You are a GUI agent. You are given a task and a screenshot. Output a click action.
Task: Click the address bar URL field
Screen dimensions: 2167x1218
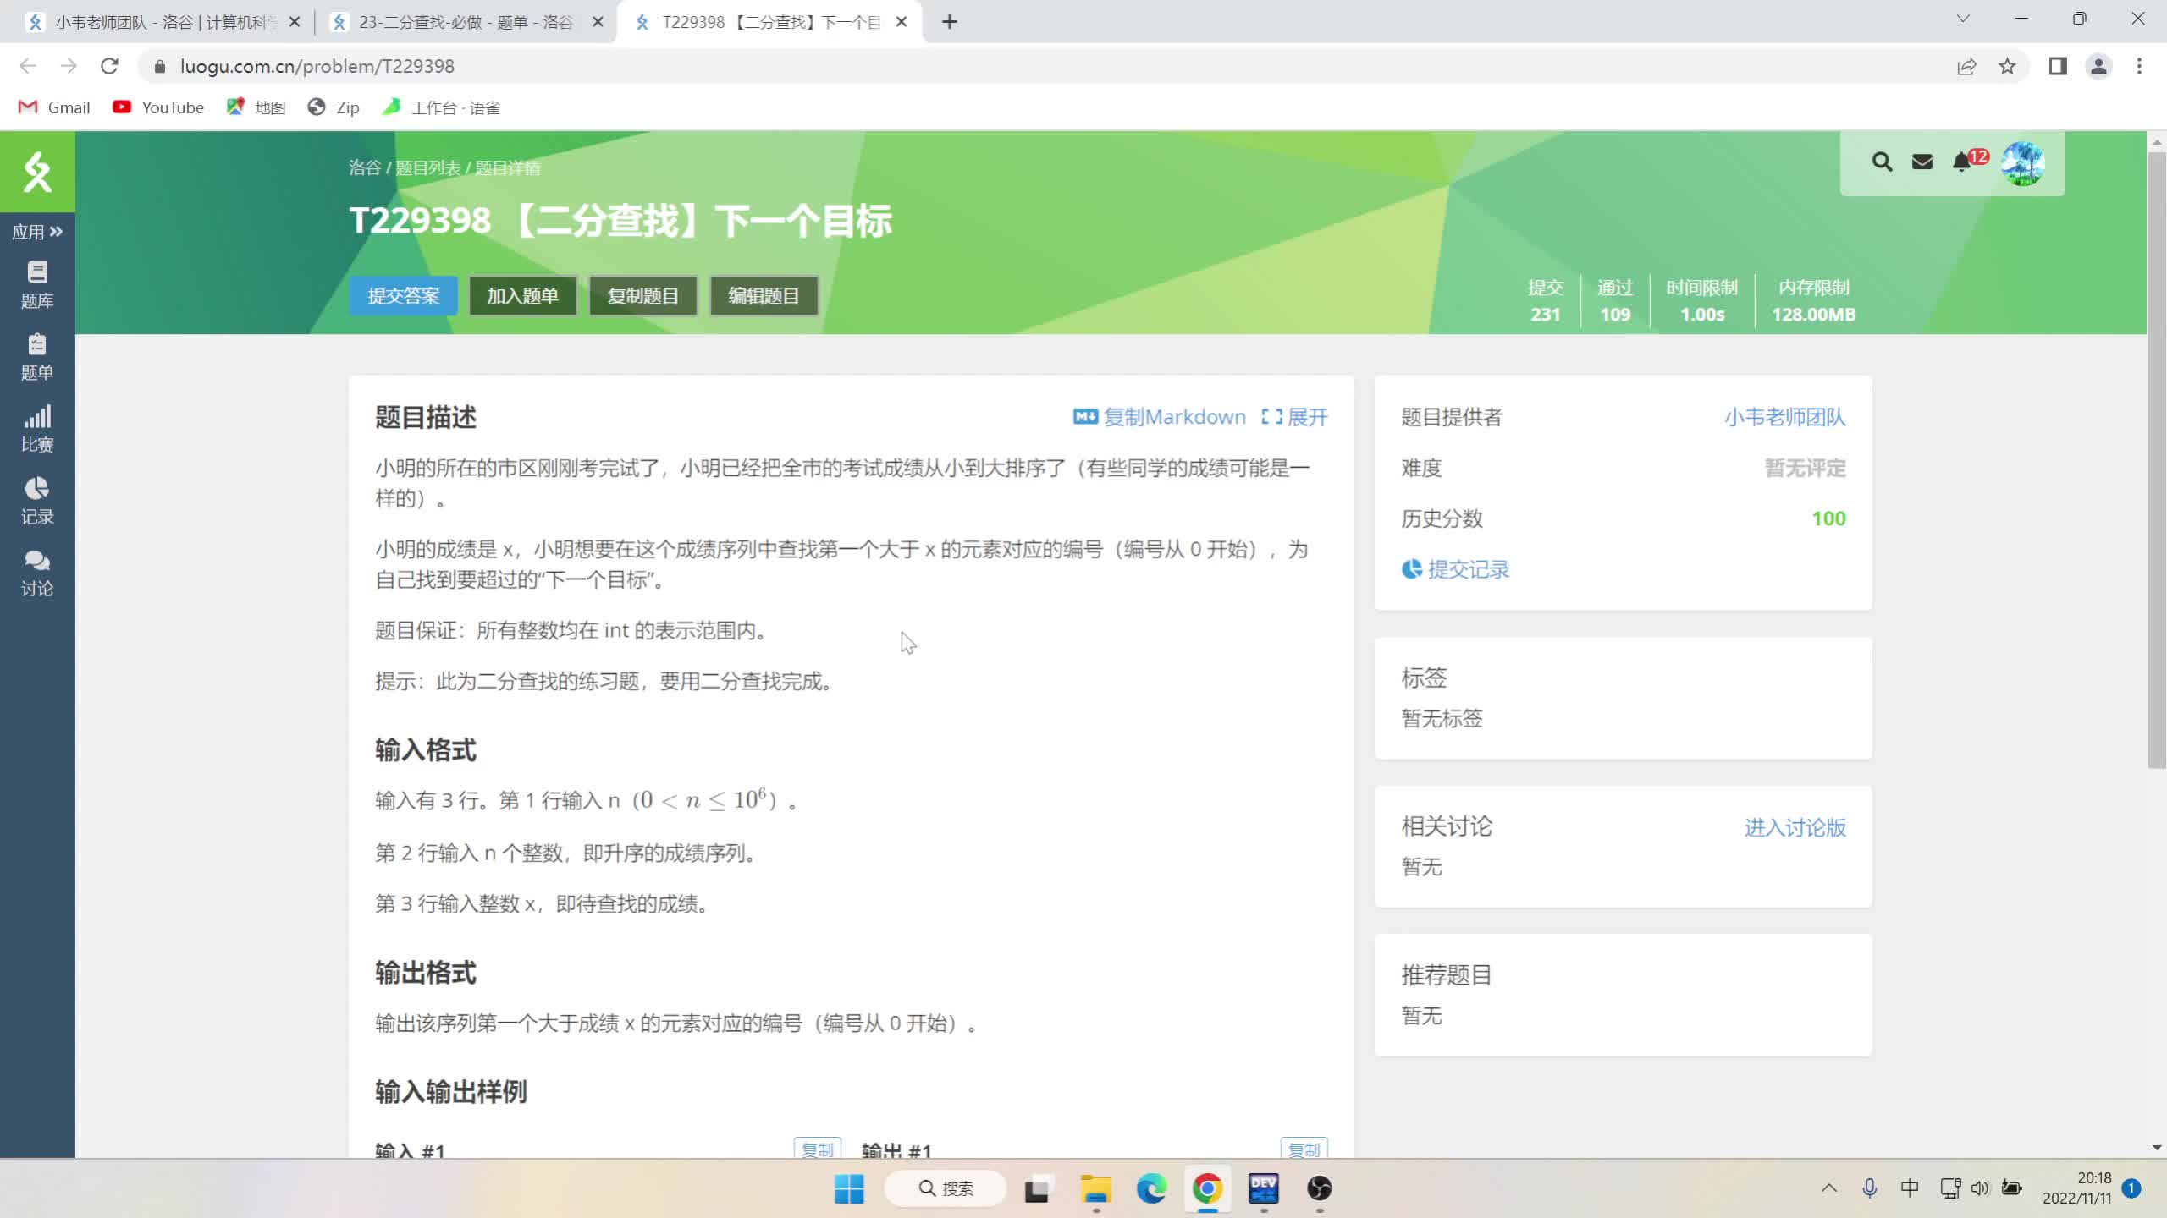[x=317, y=66]
